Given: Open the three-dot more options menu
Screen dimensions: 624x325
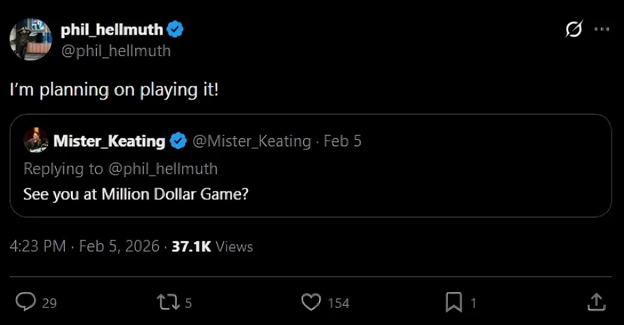Looking at the screenshot, I should pyautogui.click(x=602, y=29).
